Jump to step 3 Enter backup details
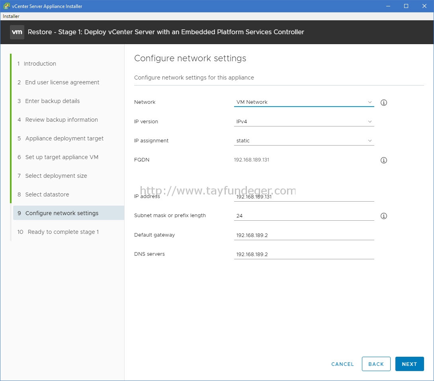 (49, 101)
